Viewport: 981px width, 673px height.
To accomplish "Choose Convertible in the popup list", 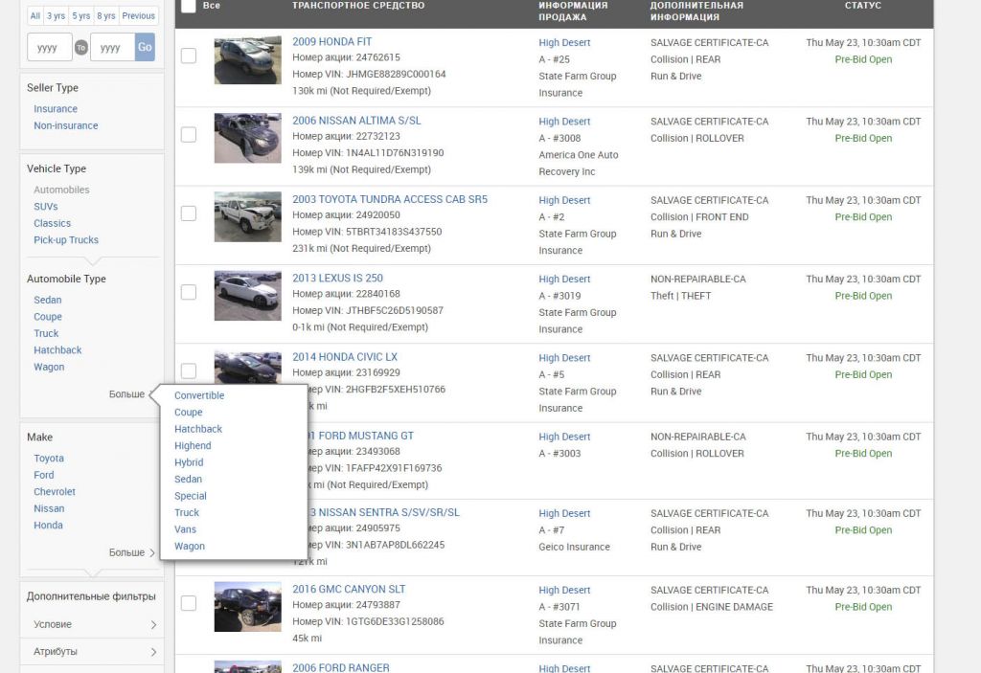I will tap(199, 395).
